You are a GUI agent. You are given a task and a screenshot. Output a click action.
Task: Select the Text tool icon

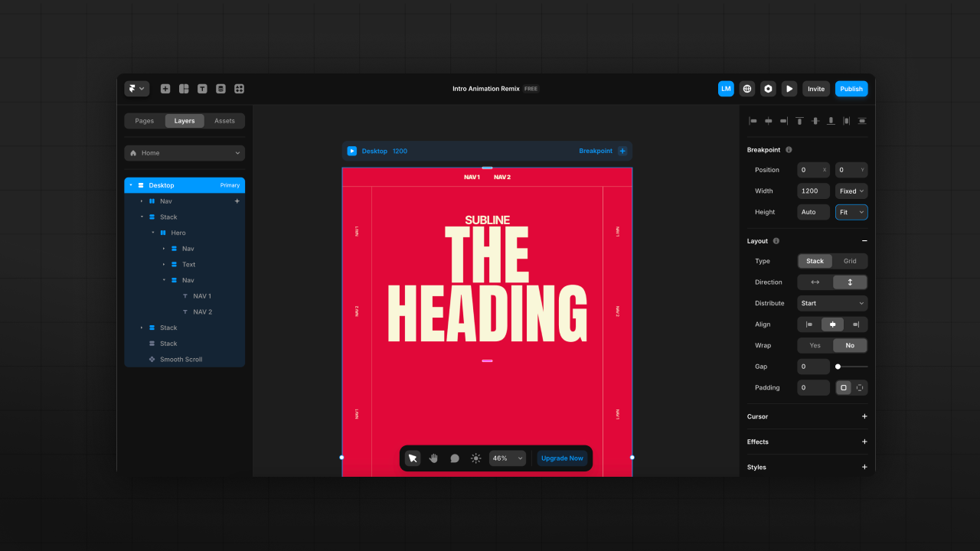tap(202, 89)
